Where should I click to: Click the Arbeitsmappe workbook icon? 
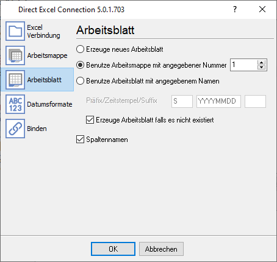point(15,55)
